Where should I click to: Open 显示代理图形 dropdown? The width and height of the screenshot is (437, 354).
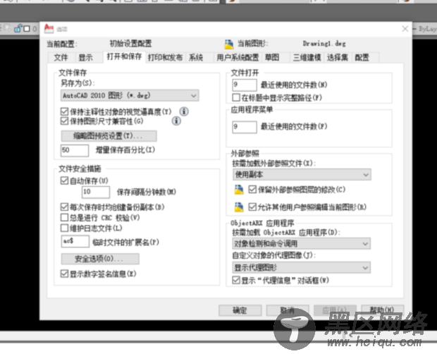pyautogui.click(x=301, y=267)
